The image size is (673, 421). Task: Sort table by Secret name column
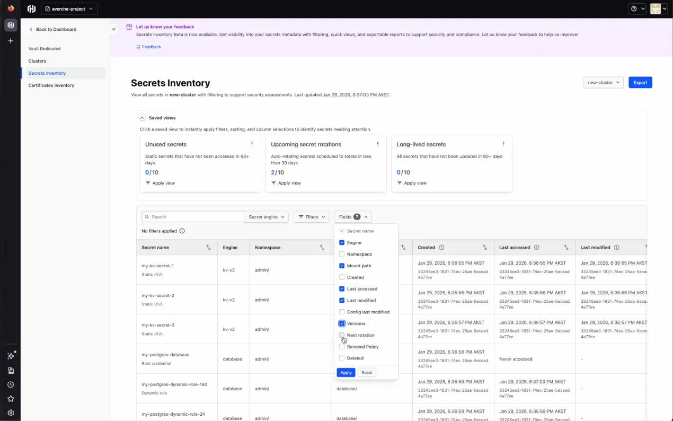208,248
